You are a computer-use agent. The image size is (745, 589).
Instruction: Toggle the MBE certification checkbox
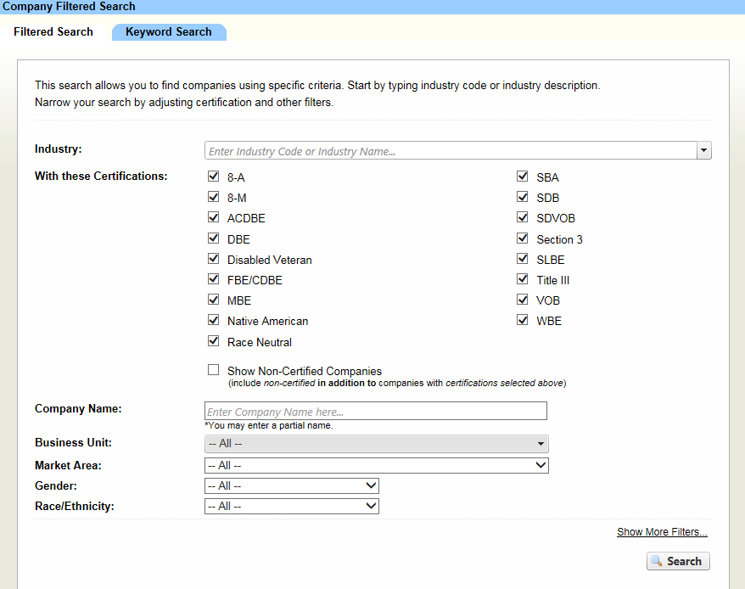214,300
